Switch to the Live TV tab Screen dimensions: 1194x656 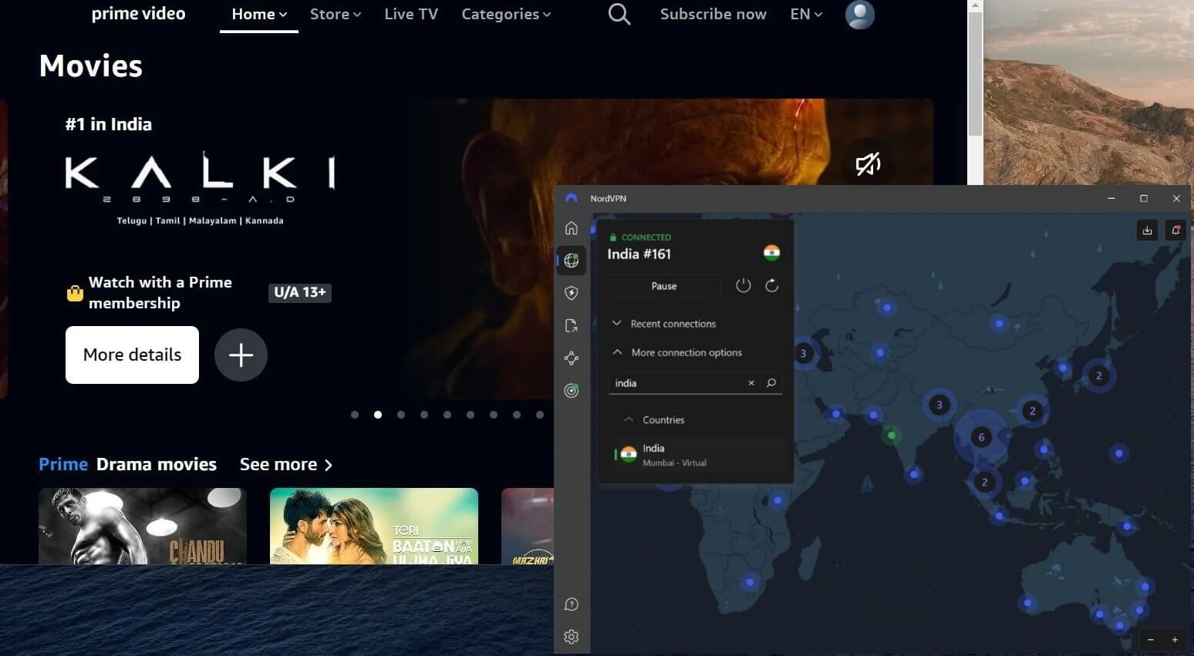410,14
